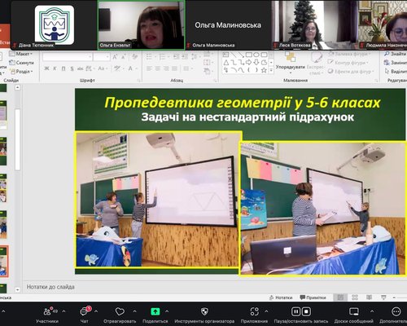Start slideshow from status bar icon
Viewport: 407px width, 326px height.
tap(383, 297)
